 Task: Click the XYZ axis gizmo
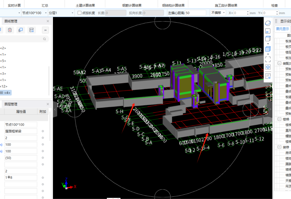pos(68,184)
